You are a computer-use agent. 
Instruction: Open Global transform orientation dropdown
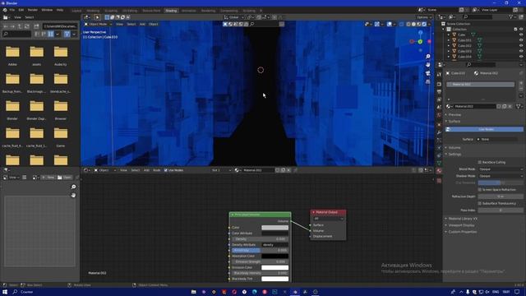[x=234, y=17]
